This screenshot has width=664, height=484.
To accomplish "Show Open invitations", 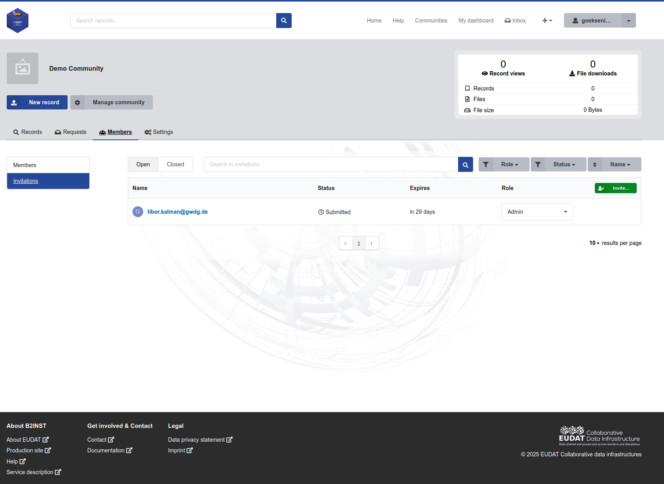I will [143, 164].
